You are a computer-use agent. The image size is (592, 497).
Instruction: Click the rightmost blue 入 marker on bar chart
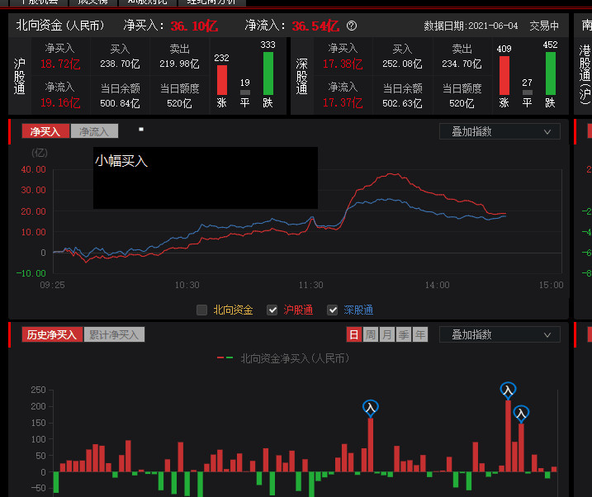pyautogui.click(x=521, y=413)
